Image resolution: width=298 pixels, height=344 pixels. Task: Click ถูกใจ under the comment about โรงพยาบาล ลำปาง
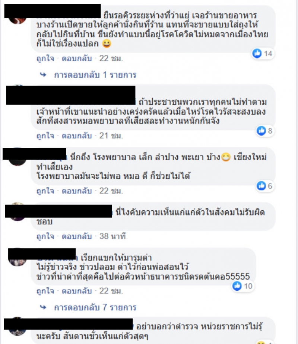pyautogui.click(x=45, y=191)
